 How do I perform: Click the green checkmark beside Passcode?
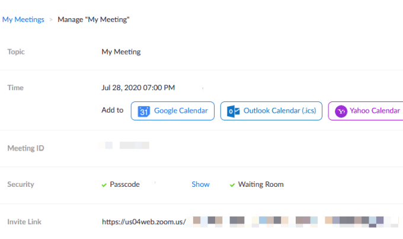pos(104,184)
